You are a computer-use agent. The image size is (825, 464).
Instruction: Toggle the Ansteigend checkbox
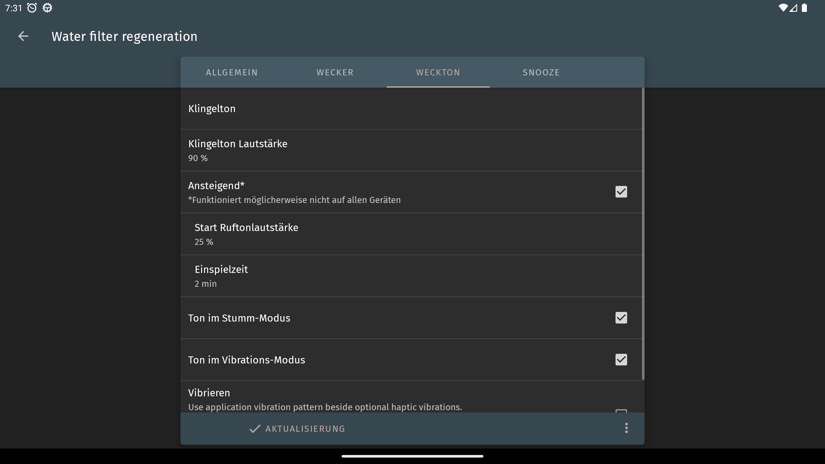621,192
